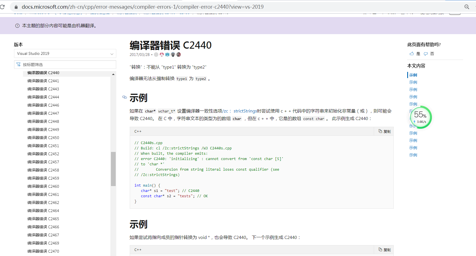476x256 pixels.
Task: Click the site security padlock icon
Action: pos(16,7)
